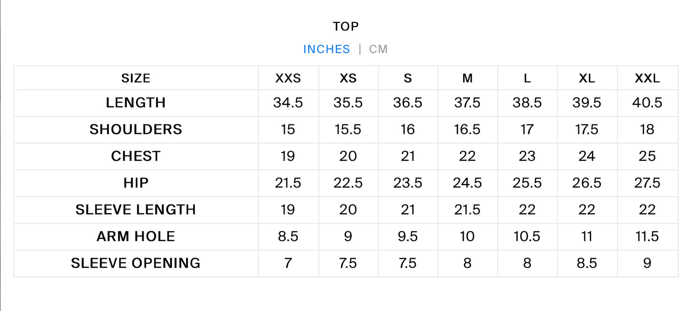
Task: Select the M size column header
Action: tap(467, 78)
